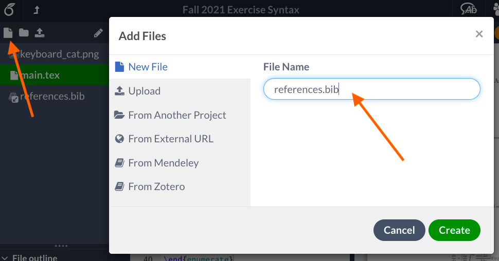The height and width of the screenshot is (261, 499).
Task: Click the new file icon in file tree toolbar
Action: click(8, 33)
